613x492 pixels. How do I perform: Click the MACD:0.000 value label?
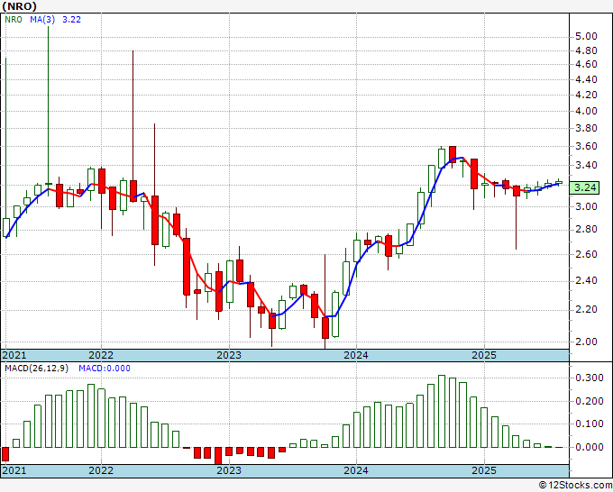pos(105,369)
